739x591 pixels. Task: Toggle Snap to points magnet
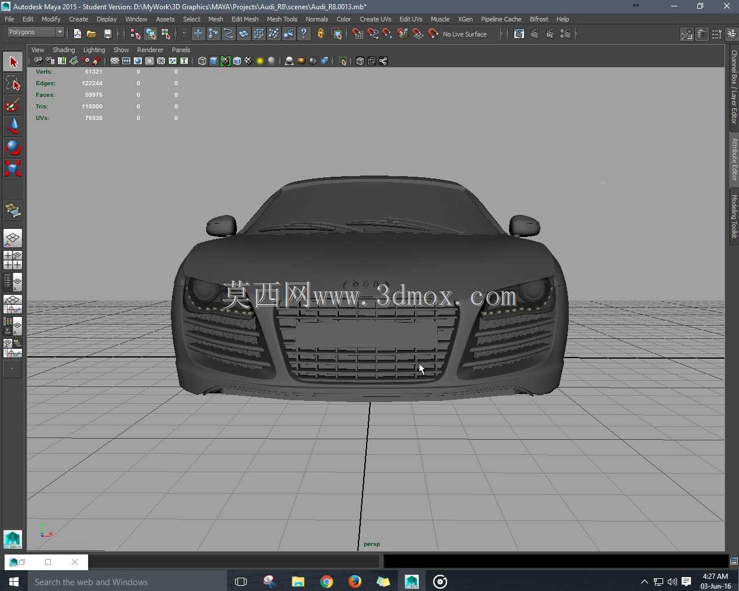pos(388,34)
